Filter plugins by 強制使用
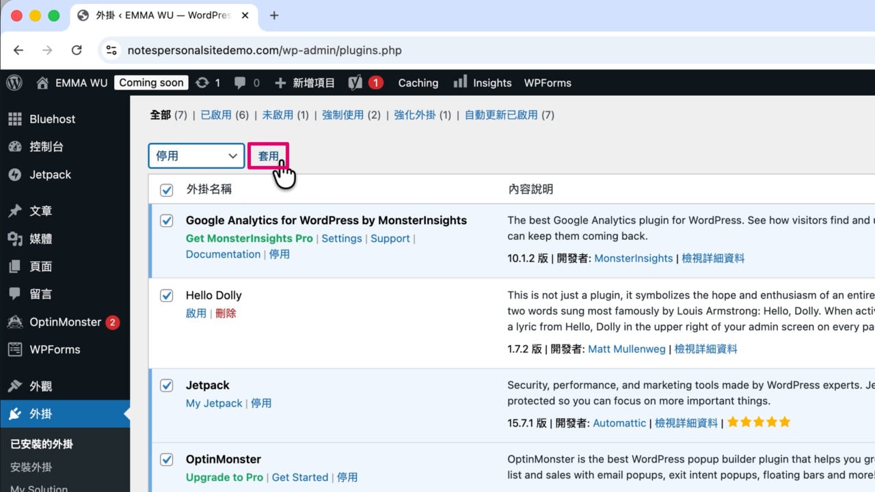This screenshot has width=875, height=492. (x=342, y=115)
